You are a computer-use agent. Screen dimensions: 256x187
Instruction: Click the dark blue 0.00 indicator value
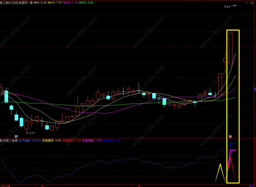(118, 141)
